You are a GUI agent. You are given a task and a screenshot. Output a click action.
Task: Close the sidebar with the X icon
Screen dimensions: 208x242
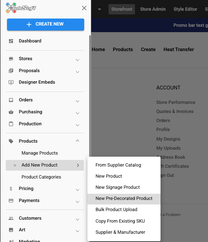click(84, 8)
